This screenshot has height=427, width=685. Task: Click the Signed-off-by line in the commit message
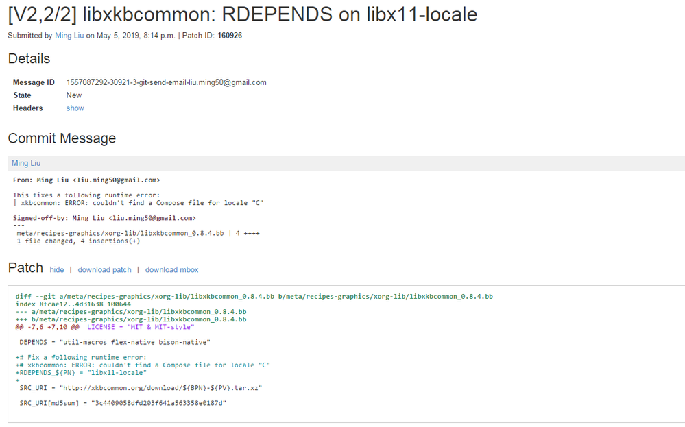(104, 218)
